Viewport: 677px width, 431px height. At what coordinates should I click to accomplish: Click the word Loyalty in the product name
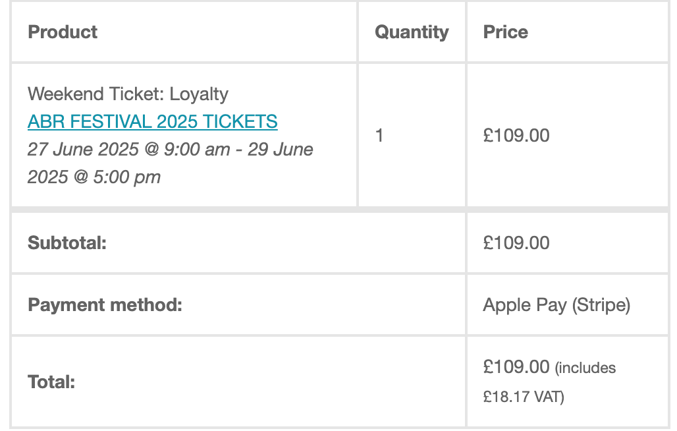click(199, 94)
